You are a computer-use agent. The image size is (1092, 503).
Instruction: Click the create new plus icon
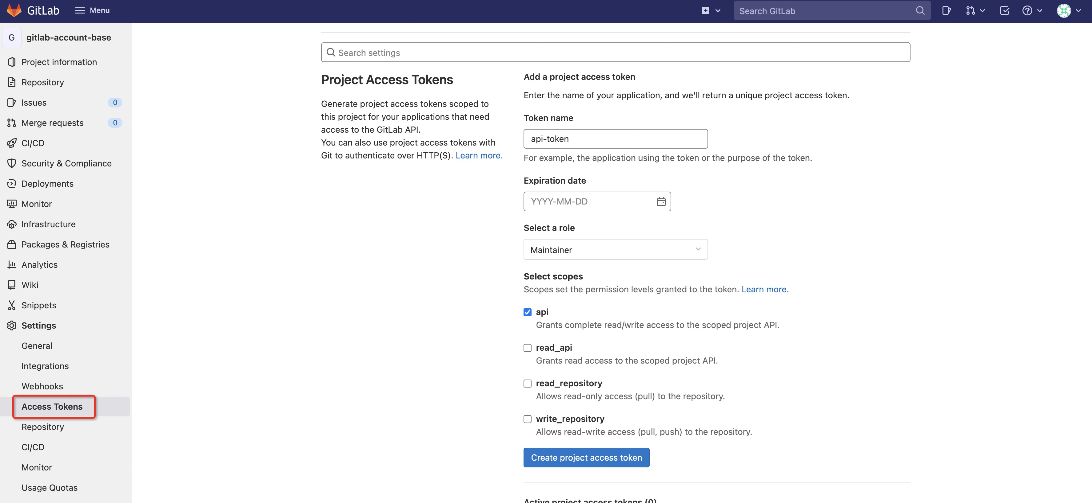tap(705, 10)
